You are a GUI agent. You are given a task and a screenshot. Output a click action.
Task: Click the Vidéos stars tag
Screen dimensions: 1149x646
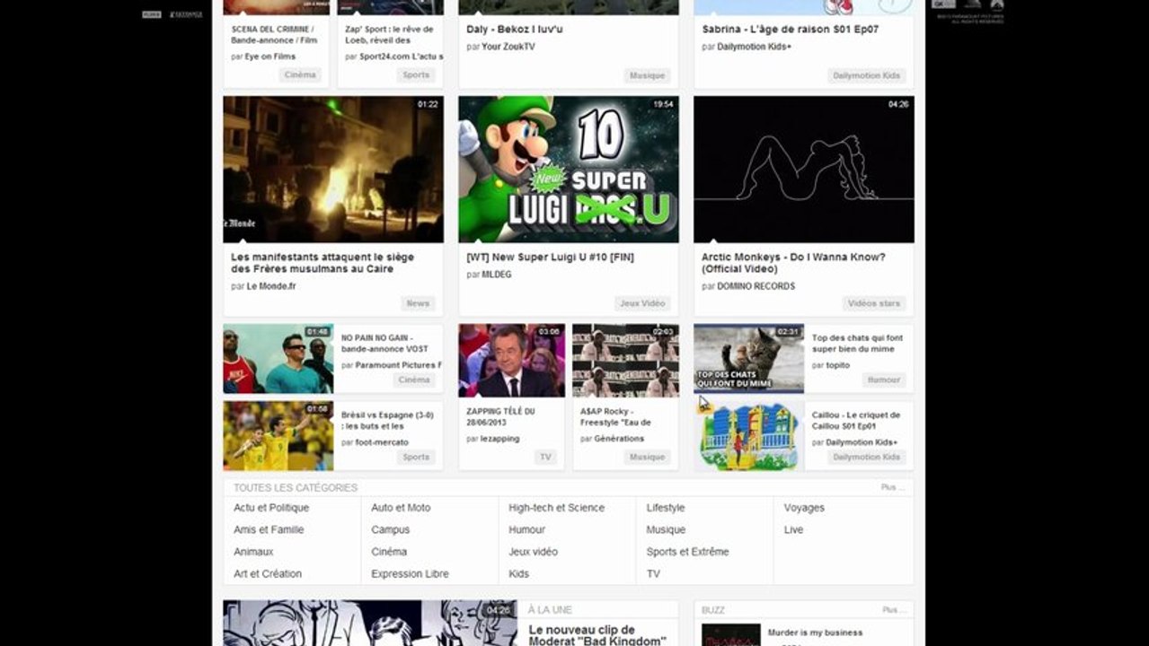tap(874, 303)
